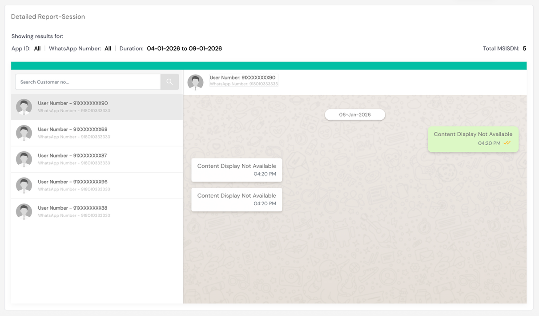Click avatar of user 91XXXXXXXX90 in list
Viewport: 539px width, 316px height.
[x=24, y=107]
